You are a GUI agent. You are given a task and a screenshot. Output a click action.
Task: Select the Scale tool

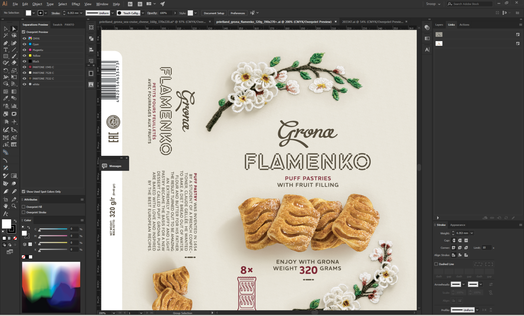[x=14, y=70]
